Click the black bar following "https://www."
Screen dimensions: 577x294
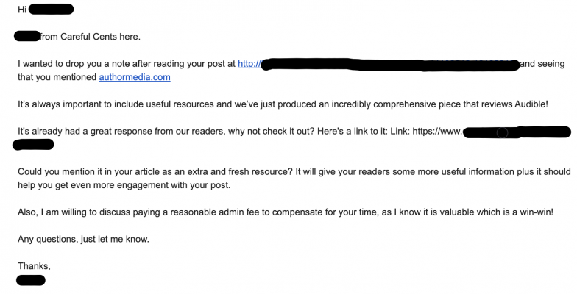point(517,132)
